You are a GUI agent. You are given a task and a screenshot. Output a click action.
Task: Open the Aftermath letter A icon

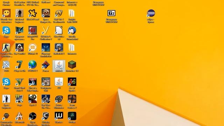(x=20, y=116)
